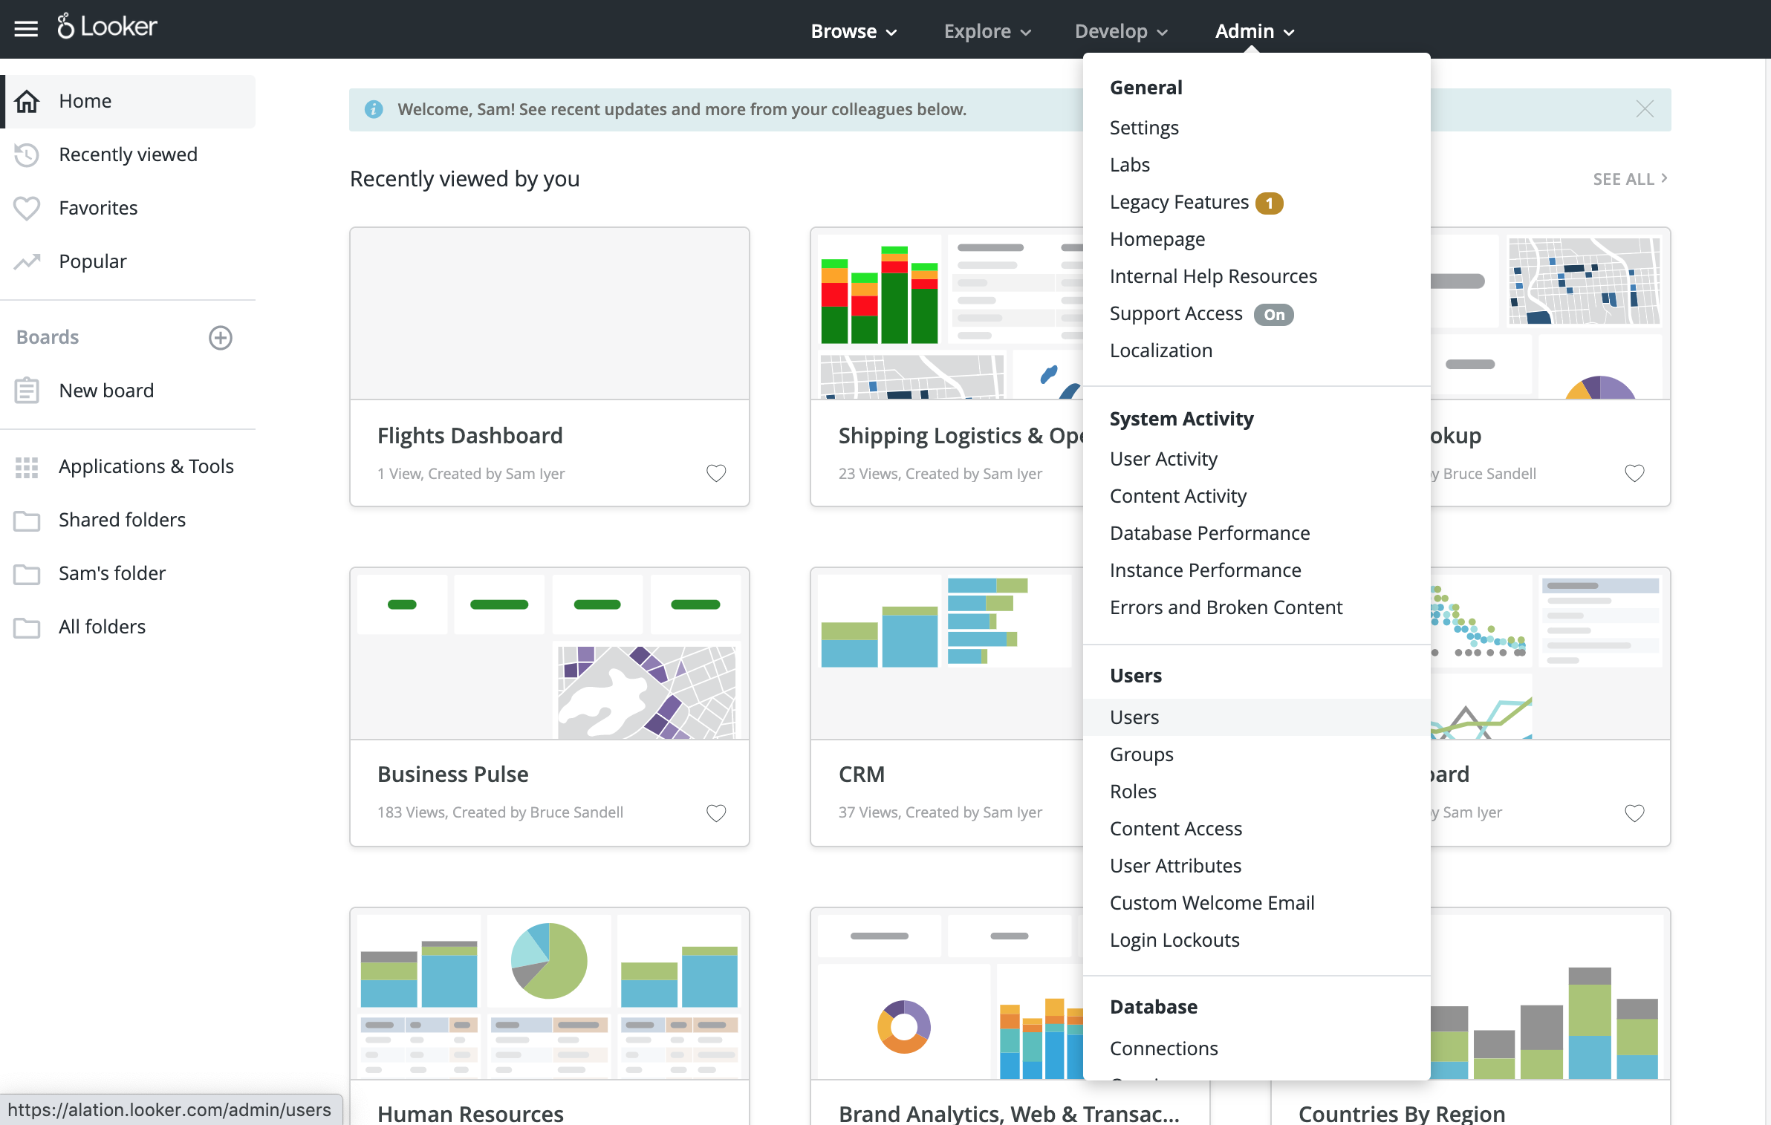Screen dimensions: 1771x1125
Task: Click the info icon in welcome banner
Action: click(x=374, y=110)
